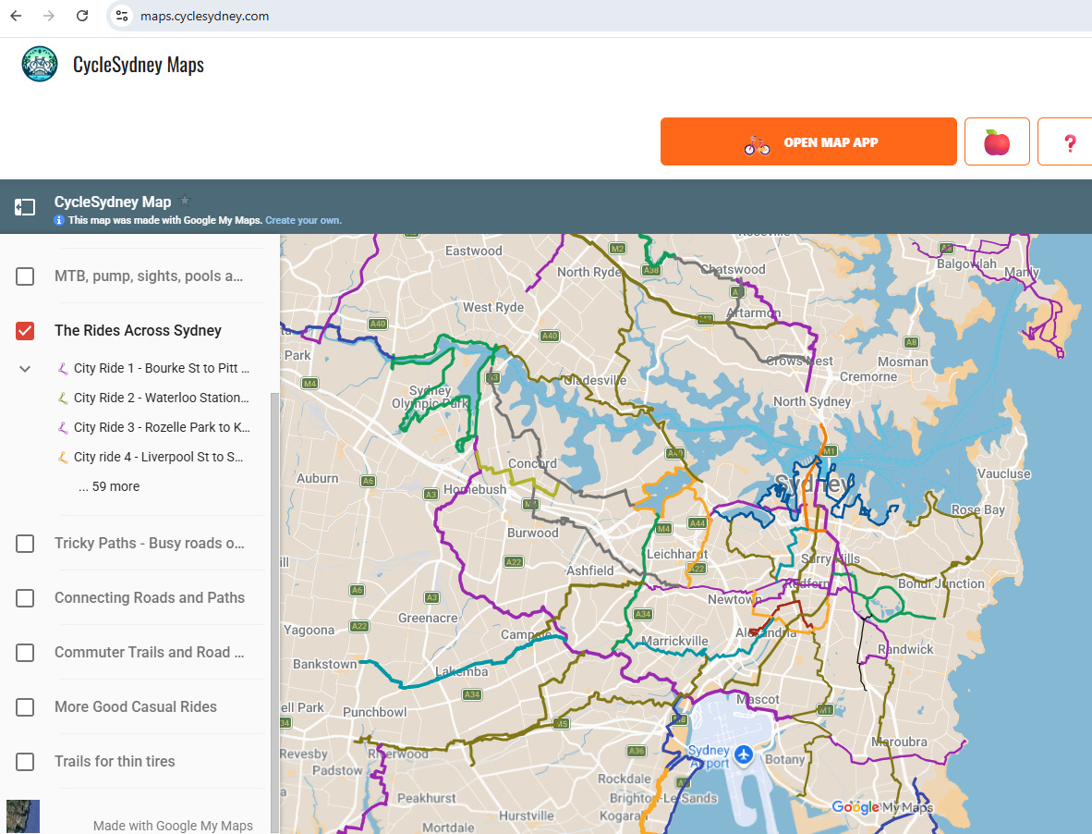Star the CycleSydney Map
Viewport: 1092px width, 834px height.
[x=185, y=201]
